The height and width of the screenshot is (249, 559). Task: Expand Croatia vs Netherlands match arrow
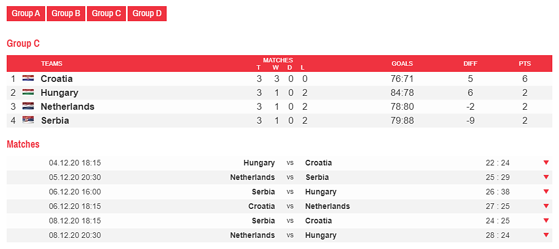pyautogui.click(x=546, y=206)
